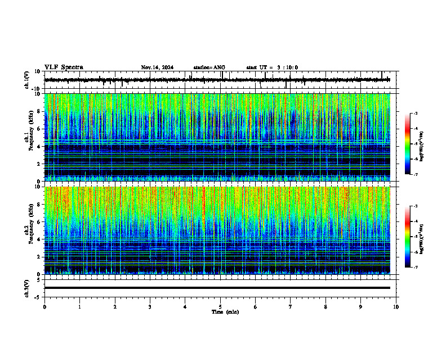The height and width of the screenshot is (344, 446).
Task: Click the ch.2 colorbar log(PSD) unit label
Action: 422,239
